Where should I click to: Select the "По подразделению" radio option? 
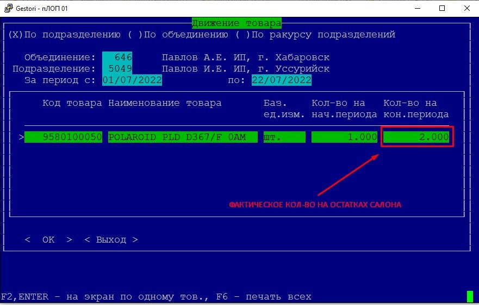tap(64, 35)
